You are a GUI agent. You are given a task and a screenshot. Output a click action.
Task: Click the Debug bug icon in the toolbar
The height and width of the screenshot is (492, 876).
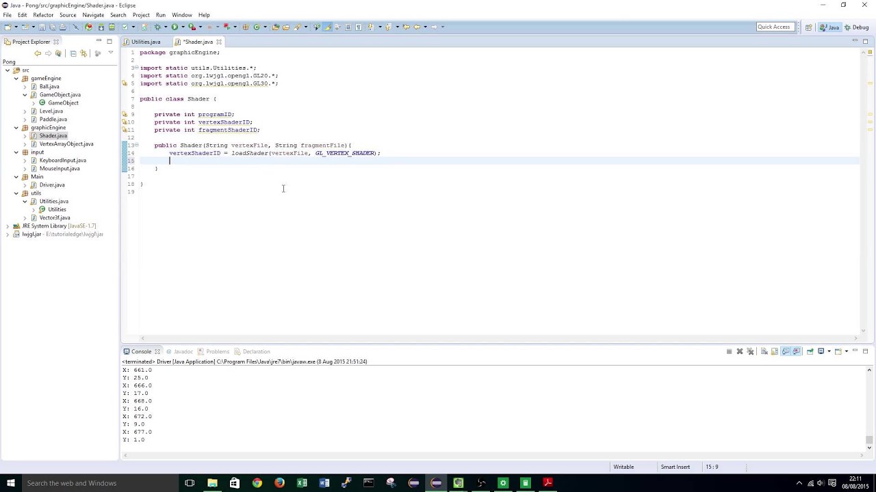pos(157,27)
